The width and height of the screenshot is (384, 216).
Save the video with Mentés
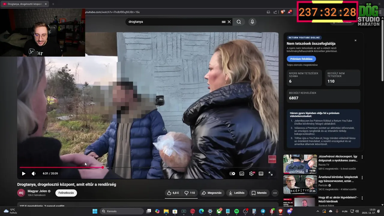coord(259,193)
